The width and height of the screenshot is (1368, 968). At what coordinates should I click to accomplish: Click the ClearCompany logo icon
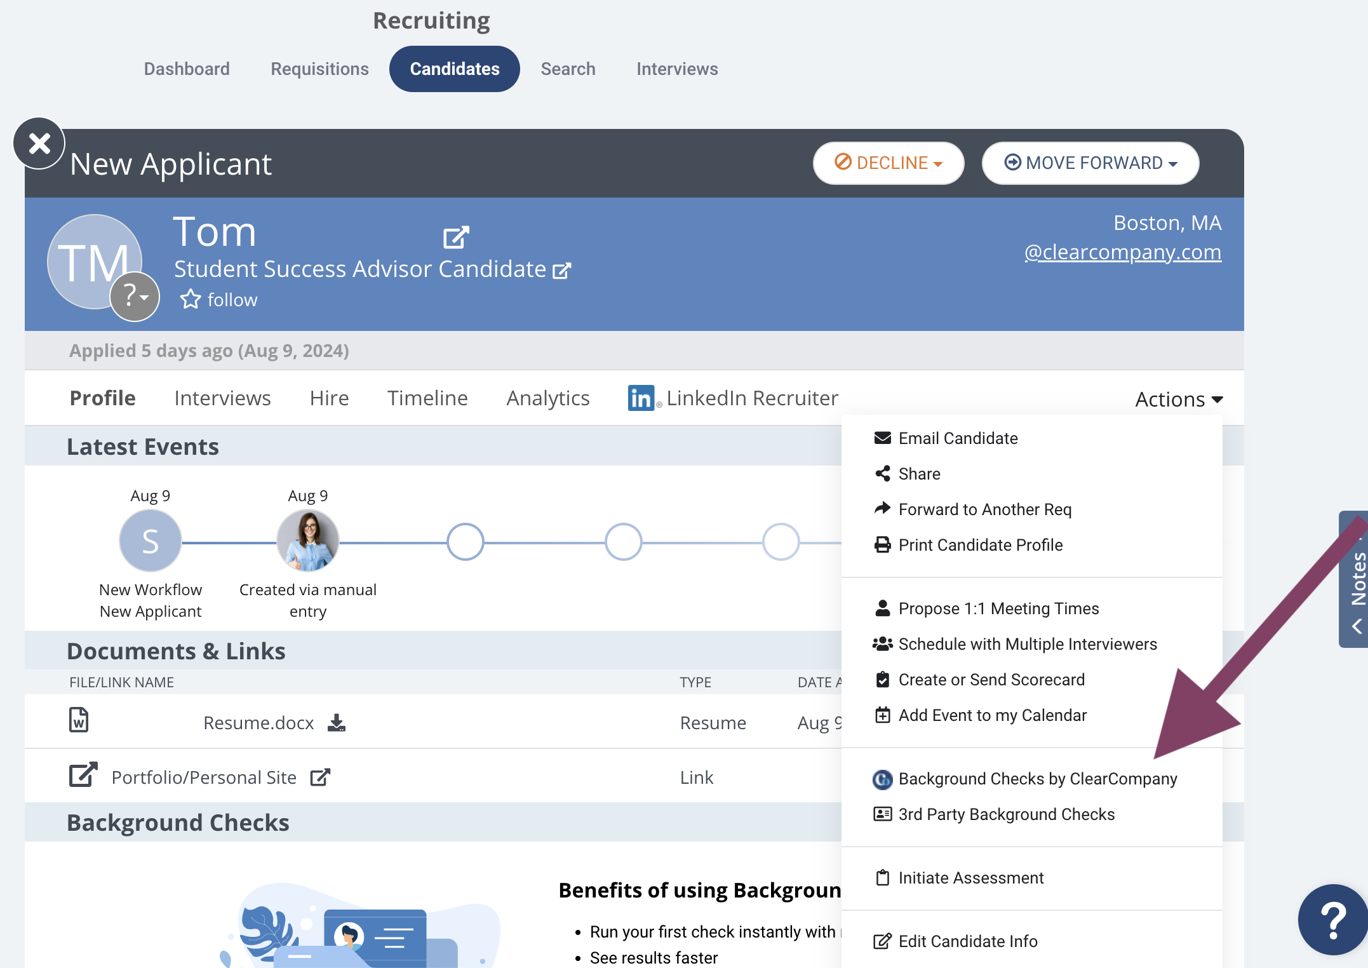click(883, 779)
